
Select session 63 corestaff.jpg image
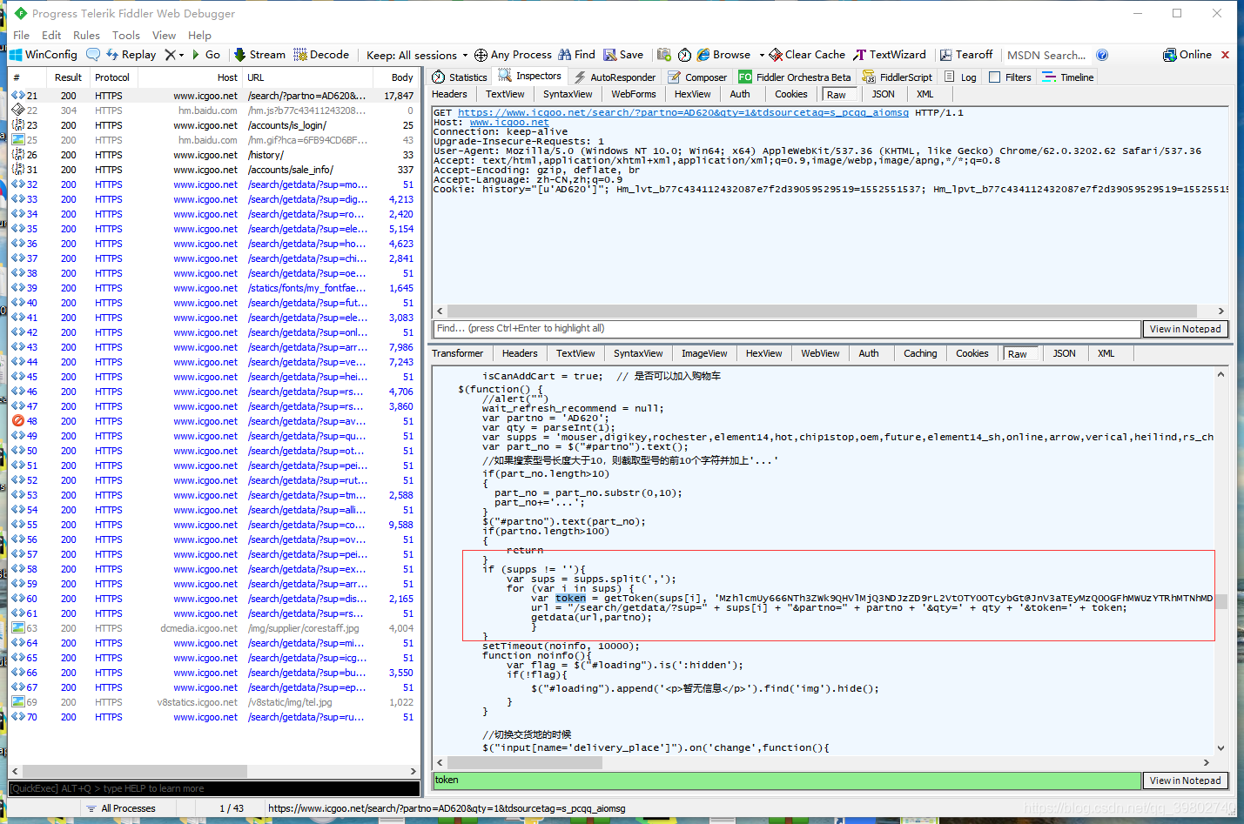click(214, 628)
